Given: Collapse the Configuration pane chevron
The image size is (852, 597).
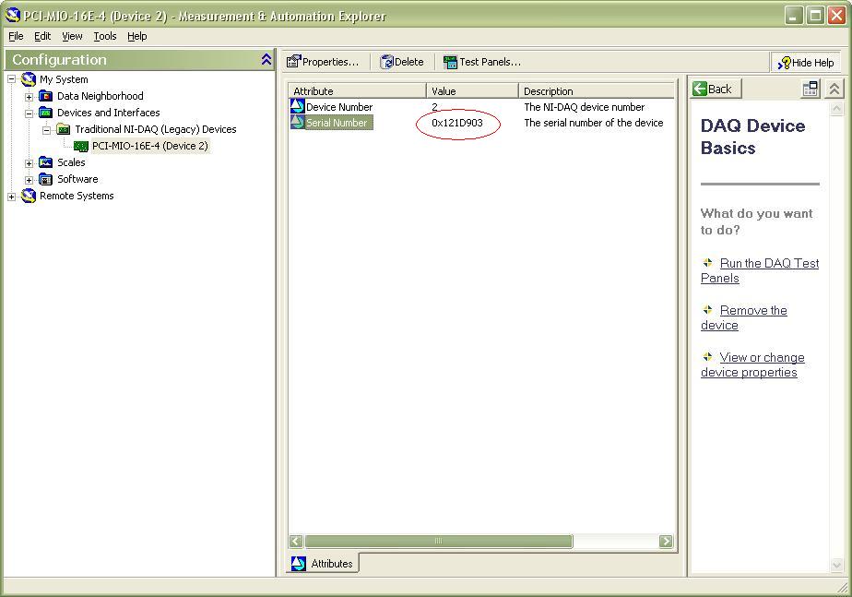Looking at the screenshot, I should [266, 59].
